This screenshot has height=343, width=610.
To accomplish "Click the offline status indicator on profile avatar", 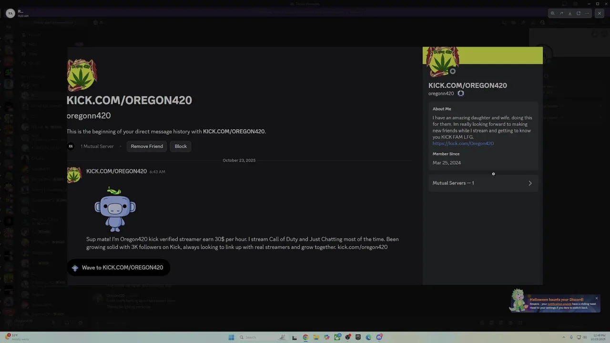I will pyautogui.click(x=453, y=71).
